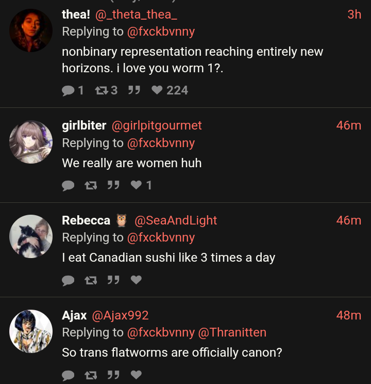Open the @Thranitten mention link

click(232, 332)
